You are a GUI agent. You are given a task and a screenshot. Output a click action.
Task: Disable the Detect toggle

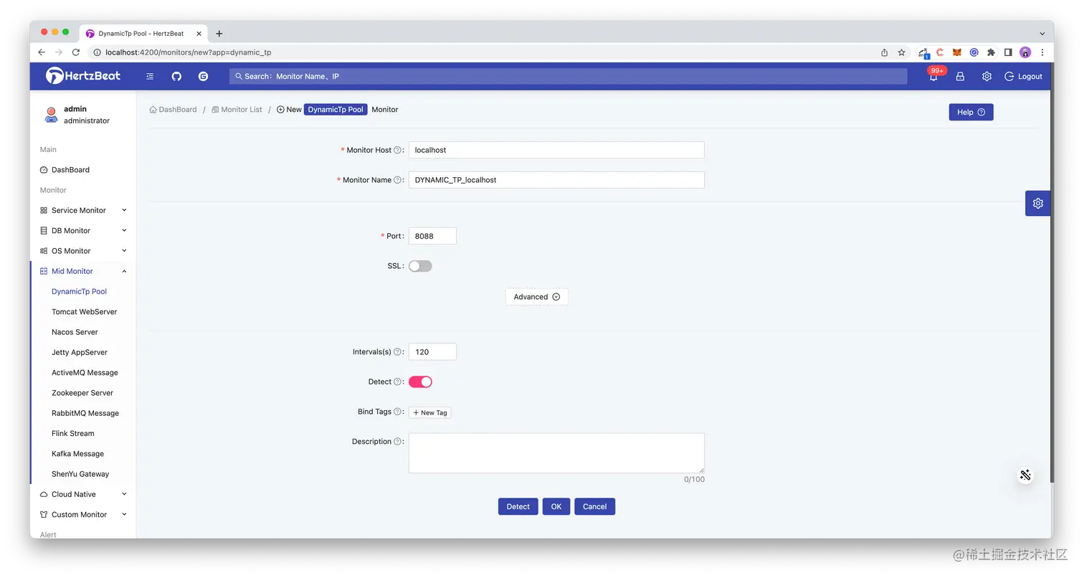click(421, 382)
